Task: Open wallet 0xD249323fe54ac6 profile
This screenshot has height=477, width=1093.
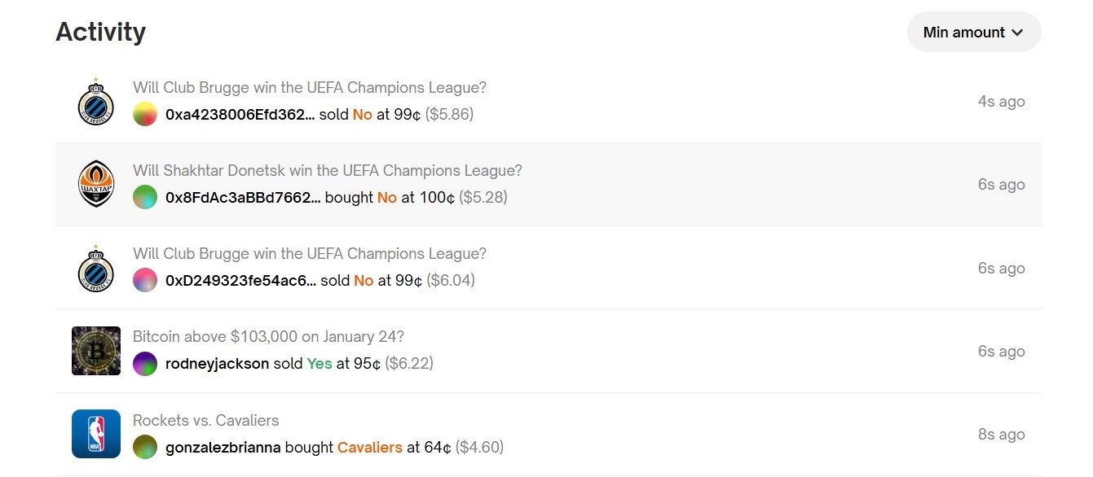Action: tap(241, 281)
